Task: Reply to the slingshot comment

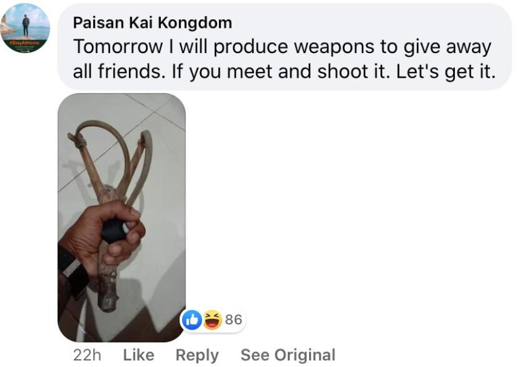Action: point(197,356)
